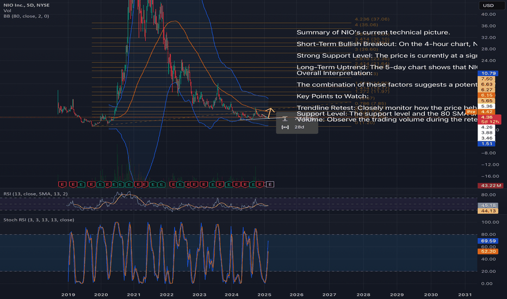This screenshot has width=507, height=299.
Task: Click the 2025 label on time axis
Action: (x=264, y=295)
